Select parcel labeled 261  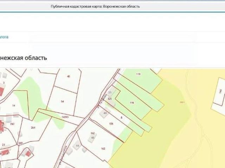[x=12, y=124]
